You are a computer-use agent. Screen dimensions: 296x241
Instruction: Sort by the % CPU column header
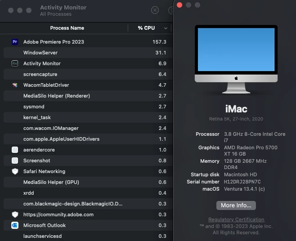pos(146,28)
